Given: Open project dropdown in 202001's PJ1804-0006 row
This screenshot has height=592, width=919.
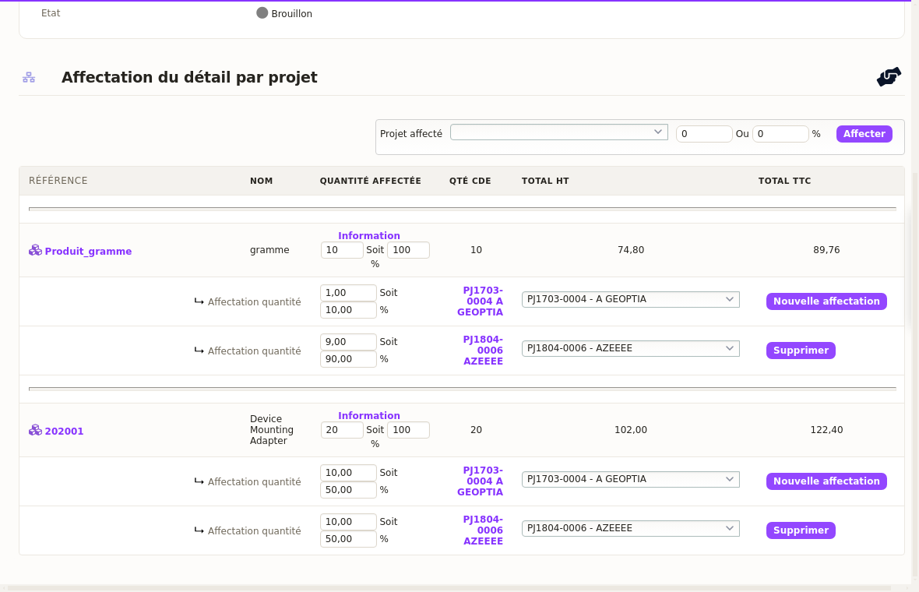Looking at the screenshot, I should [x=631, y=528].
